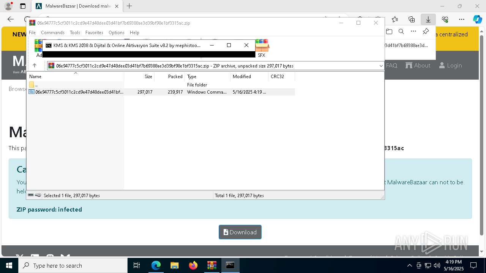Open downloads folder from Downloads panel

point(389,31)
